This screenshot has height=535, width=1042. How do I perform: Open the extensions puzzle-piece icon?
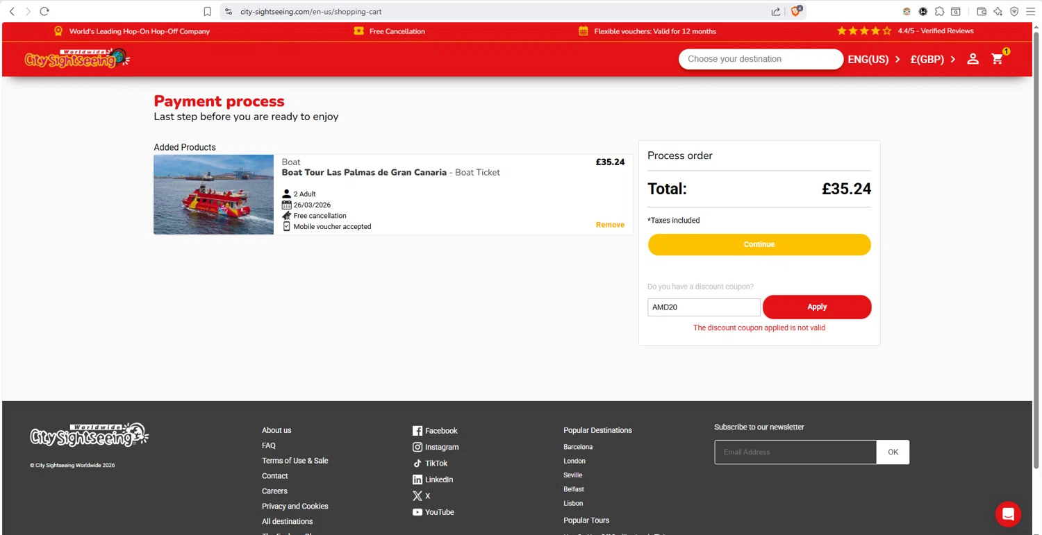939,11
